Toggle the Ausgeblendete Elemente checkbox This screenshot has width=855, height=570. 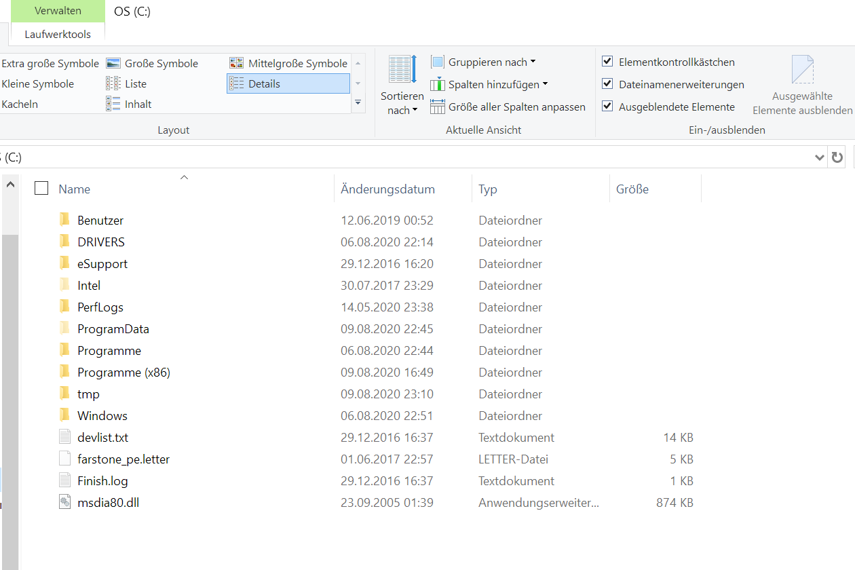tap(608, 107)
